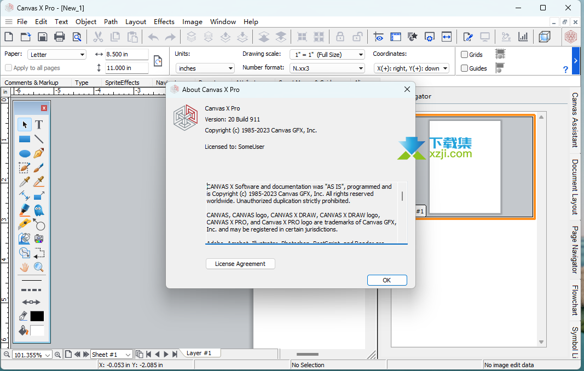Image resolution: width=584 pixels, height=371 pixels.
Task: Open the Effects menu
Action: pyautogui.click(x=164, y=21)
